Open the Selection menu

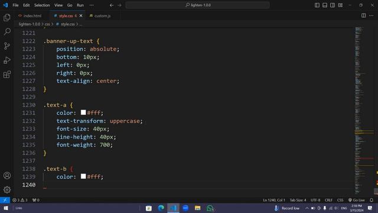[x=42, y=5]
